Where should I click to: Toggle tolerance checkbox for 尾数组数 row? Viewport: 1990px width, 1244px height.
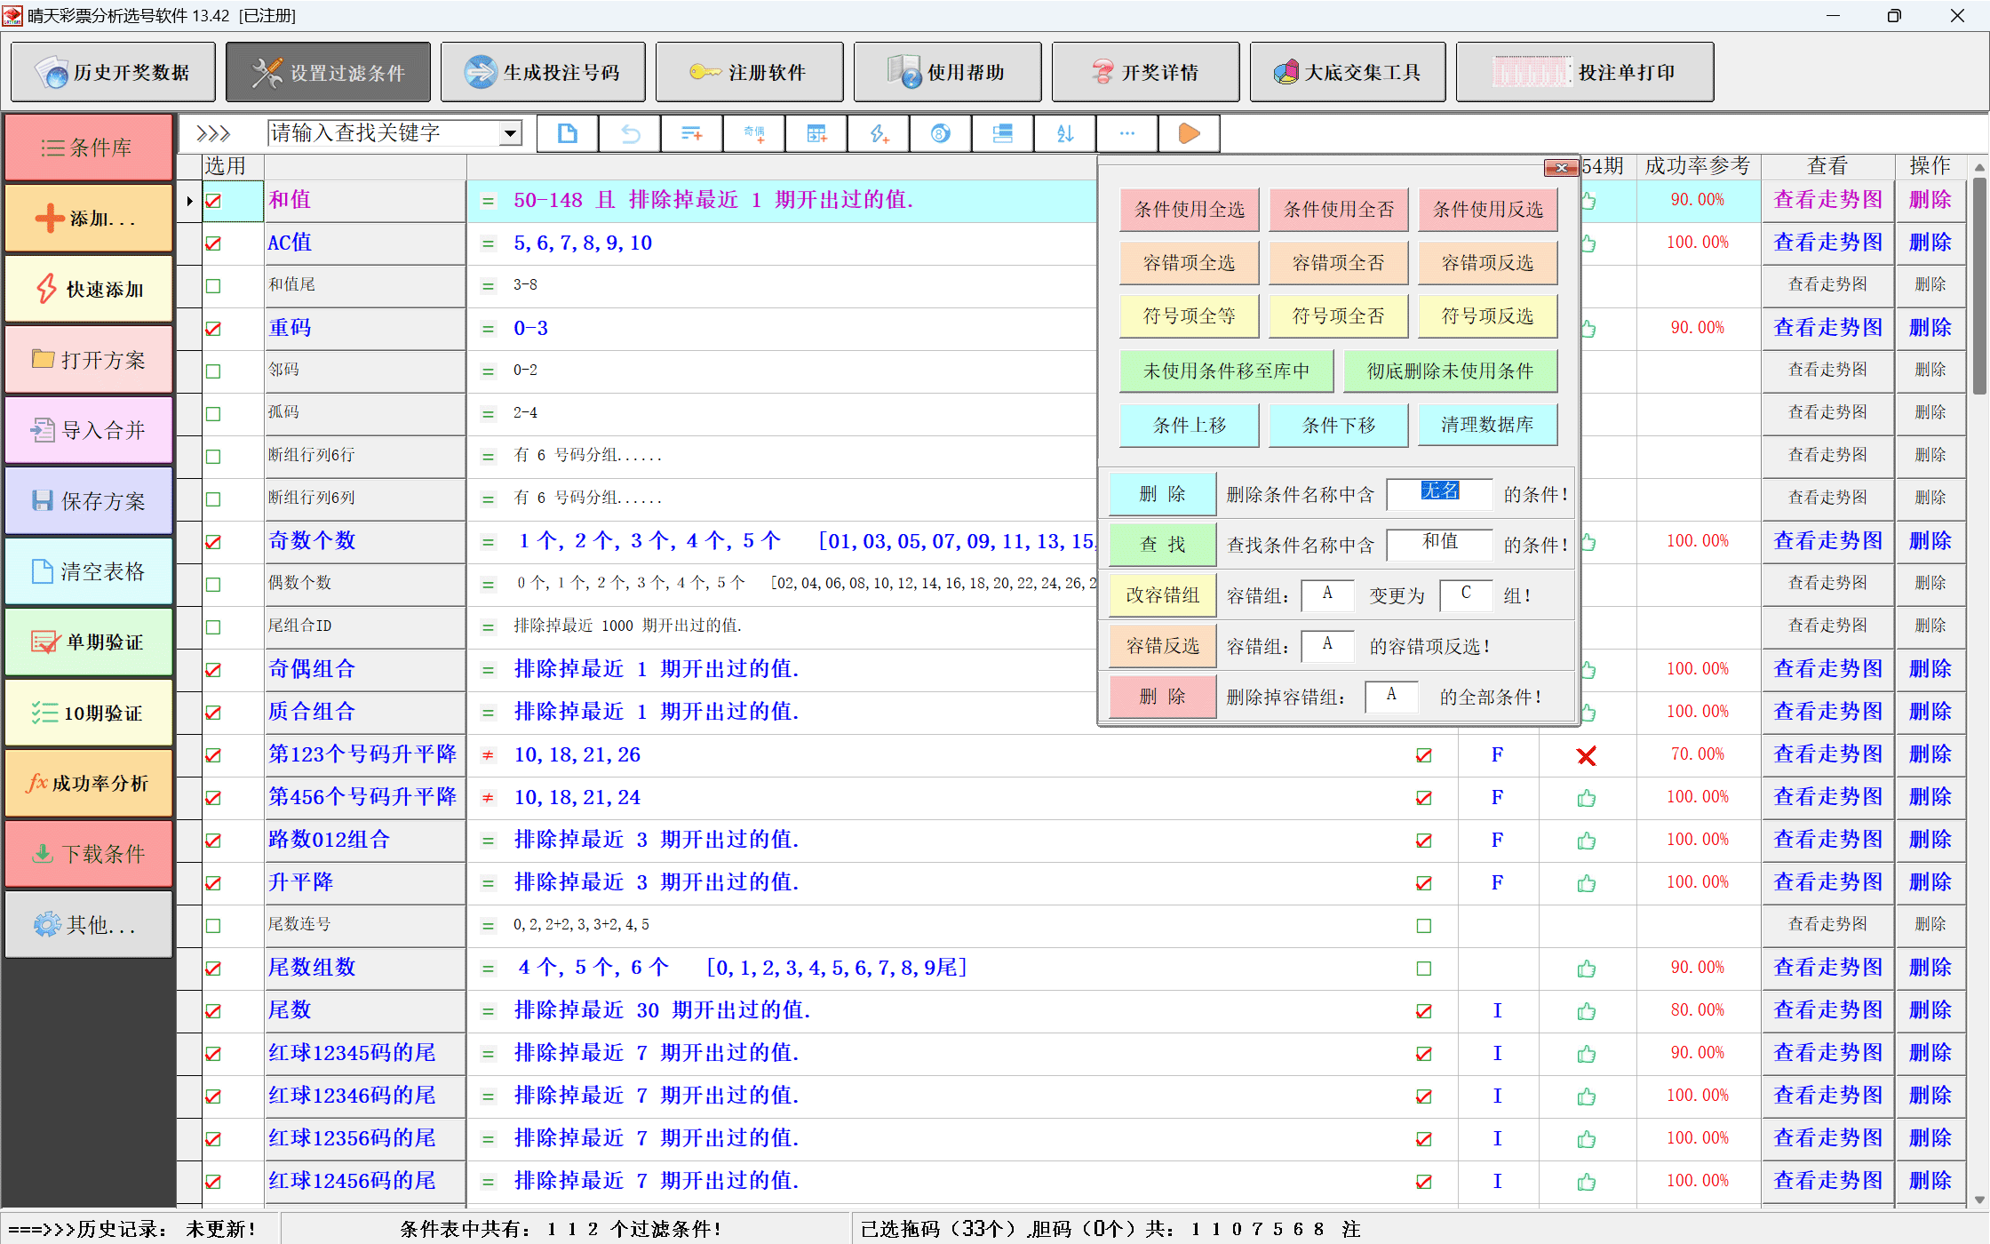click(x=1423, y=969)
